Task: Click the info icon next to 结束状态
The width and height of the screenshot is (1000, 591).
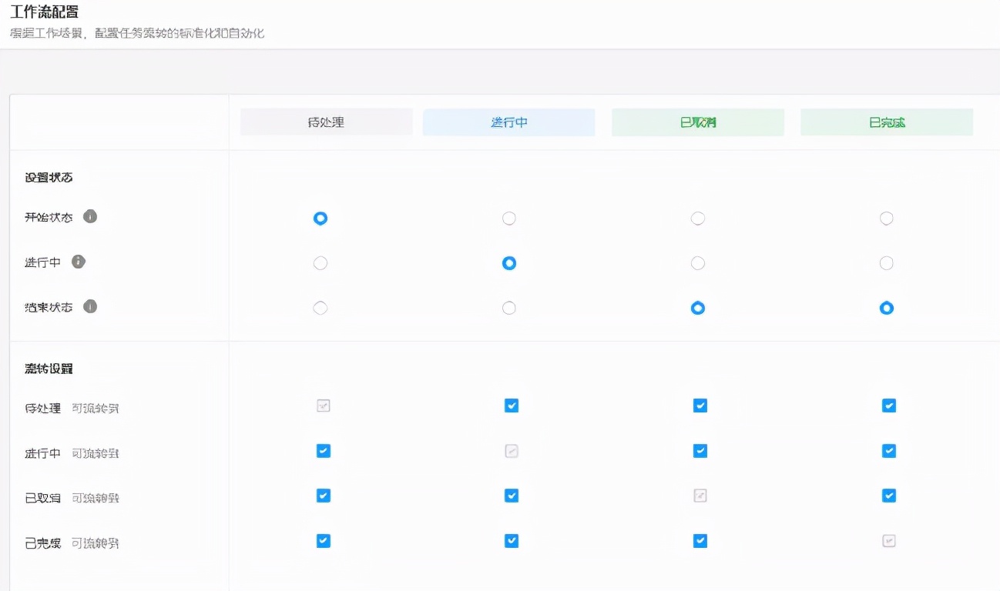Action: pos(90,306)
